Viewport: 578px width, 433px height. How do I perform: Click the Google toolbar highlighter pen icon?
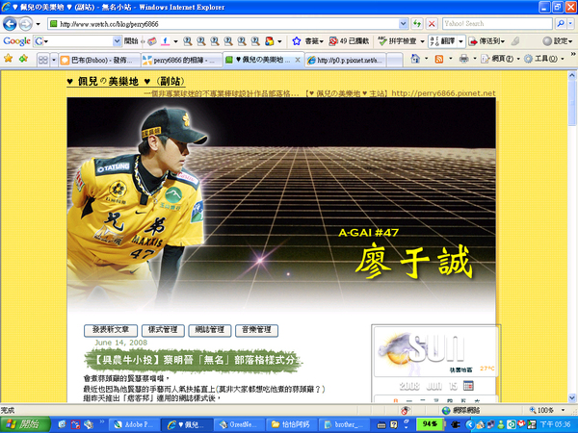[x=515, y=40]
